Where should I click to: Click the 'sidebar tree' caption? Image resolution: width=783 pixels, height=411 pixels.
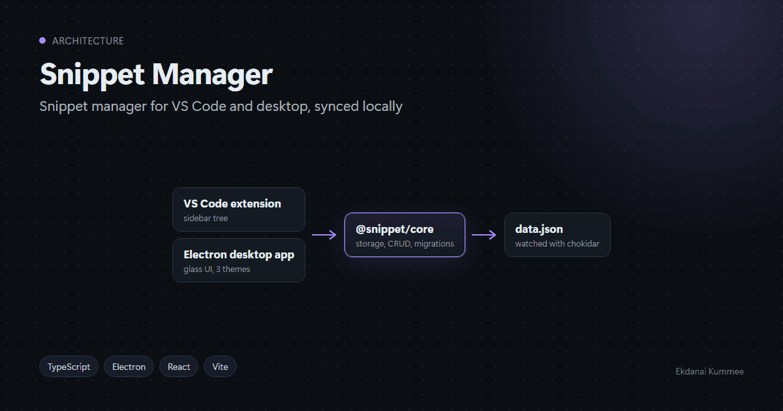click(206, 219)
